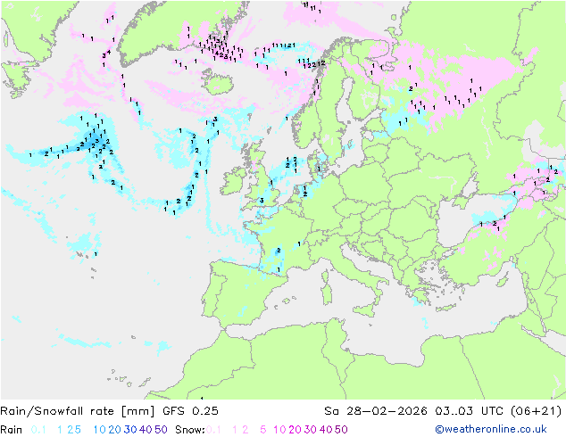Click the 'Rain' legend label
This screenshot has height=437, width=566.
12,430
